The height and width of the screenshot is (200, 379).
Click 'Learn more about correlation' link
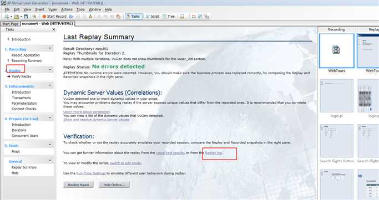pyautogui.click(x=87, y=112)
